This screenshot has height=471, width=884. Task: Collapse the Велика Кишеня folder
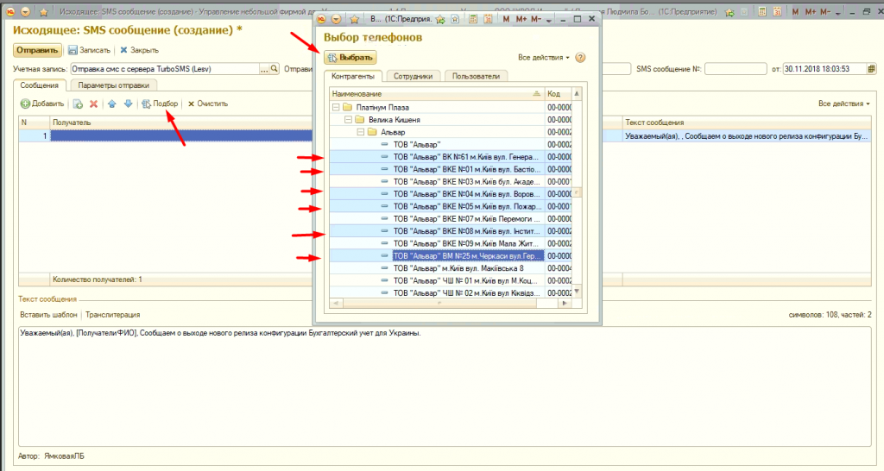click(x=349, y=119)
